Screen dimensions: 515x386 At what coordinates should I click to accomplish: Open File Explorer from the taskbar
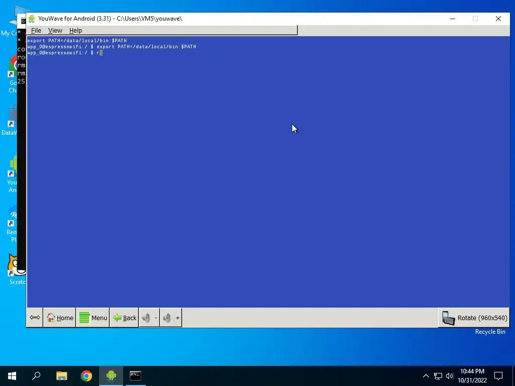[x=61, y=376]
